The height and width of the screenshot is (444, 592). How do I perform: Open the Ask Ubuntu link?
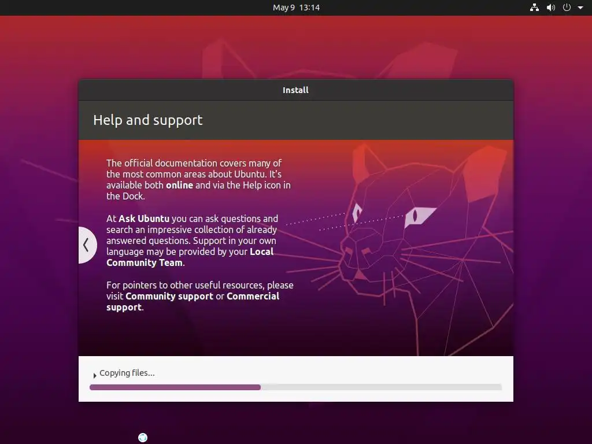[144, 219]
